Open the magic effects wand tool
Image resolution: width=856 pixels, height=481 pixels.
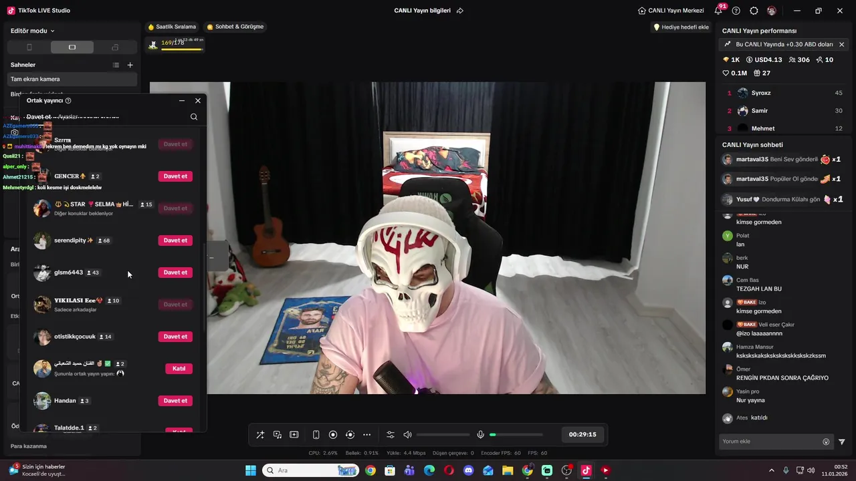click(x=260, y=435)
